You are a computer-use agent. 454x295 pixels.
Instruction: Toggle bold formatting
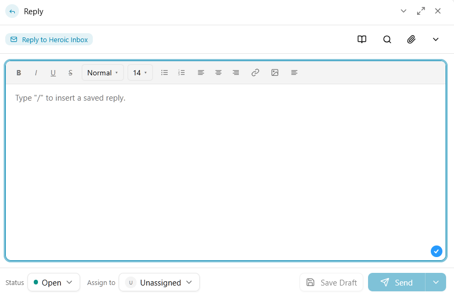tap(18, 73)
